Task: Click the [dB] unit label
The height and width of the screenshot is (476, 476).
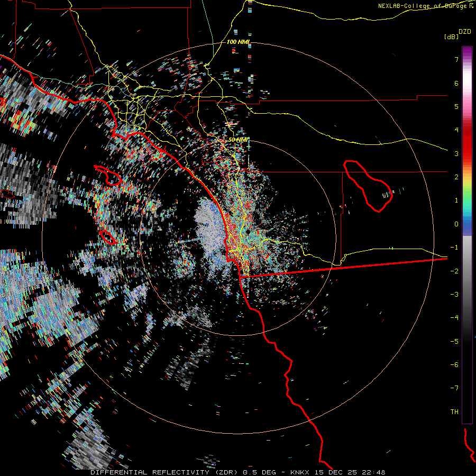Action: coord(451,36)
